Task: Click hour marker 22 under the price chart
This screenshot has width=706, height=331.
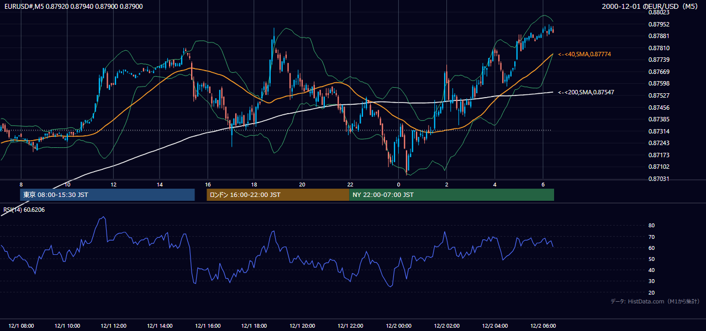Action: (350, 184)
